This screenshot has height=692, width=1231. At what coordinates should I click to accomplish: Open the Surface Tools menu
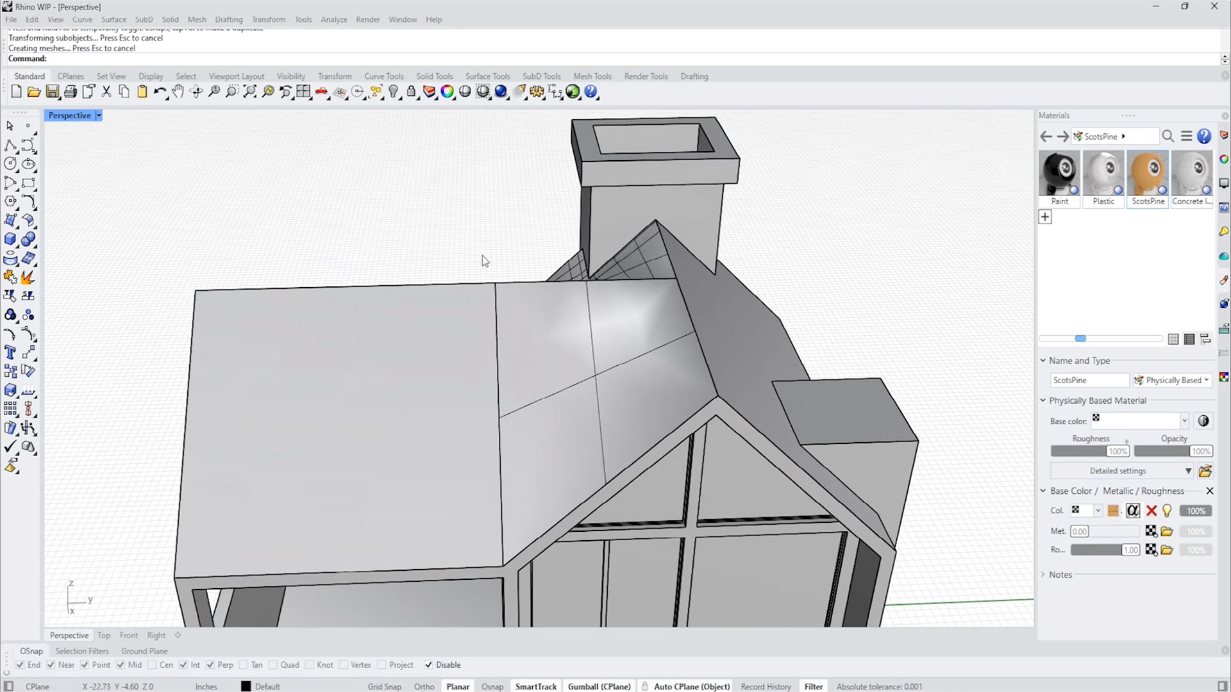488,76
